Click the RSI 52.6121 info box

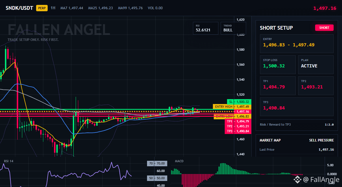click(205, 28)
